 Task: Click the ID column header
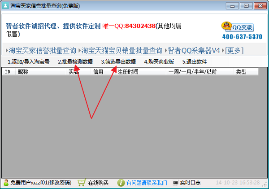(9, 72)
